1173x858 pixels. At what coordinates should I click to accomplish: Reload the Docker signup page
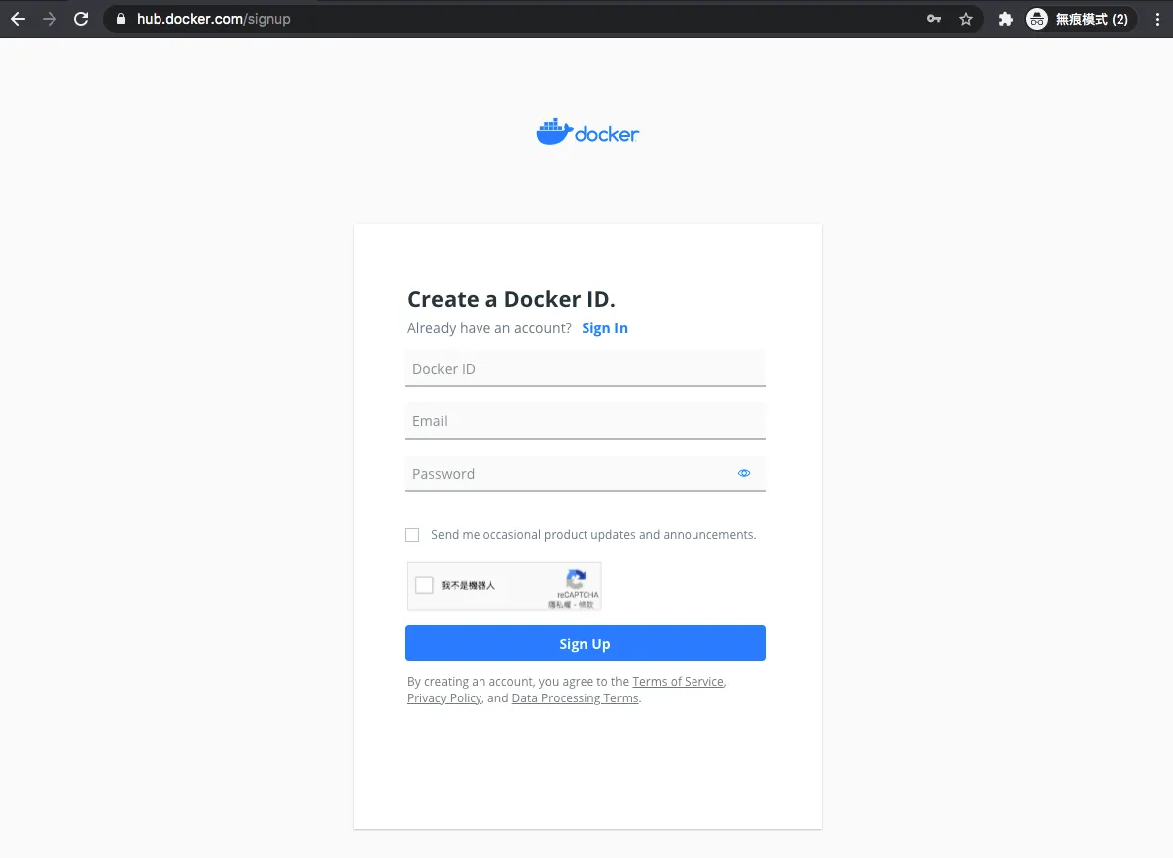point(81,19)
